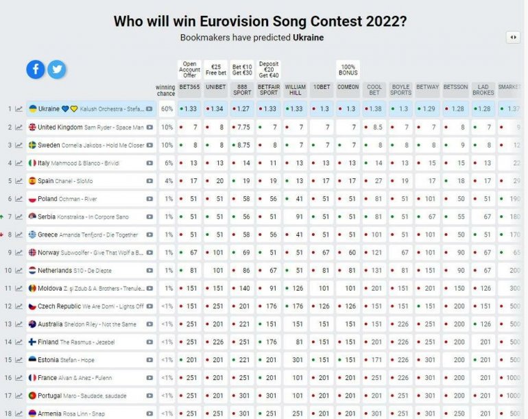The width and height of the screenshot is (528, 419).
Task: Click the Norway flag icon
Action: click(x=32, y=252)
